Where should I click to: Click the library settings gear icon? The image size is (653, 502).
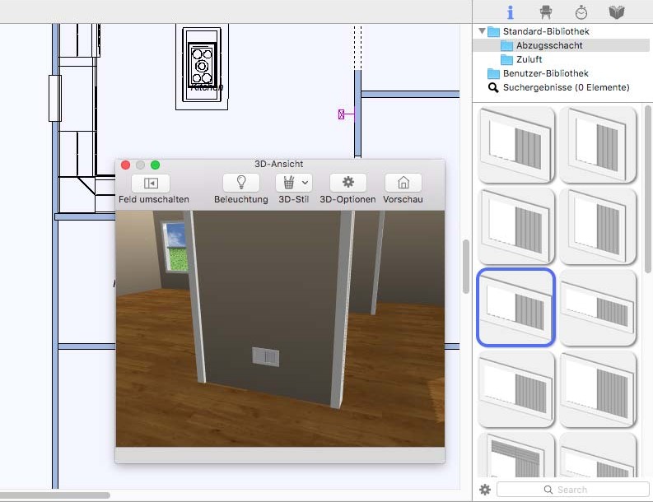485,490
